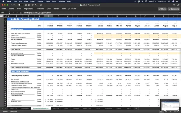This screenshot has width=181, height=113.
Task: Expand the formula bar with the right-edge arrow
Action: tap(180, 13)
